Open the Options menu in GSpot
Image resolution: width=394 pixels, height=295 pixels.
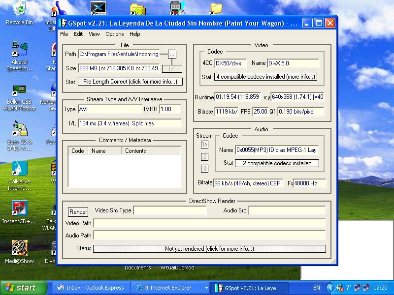[115, 34]
